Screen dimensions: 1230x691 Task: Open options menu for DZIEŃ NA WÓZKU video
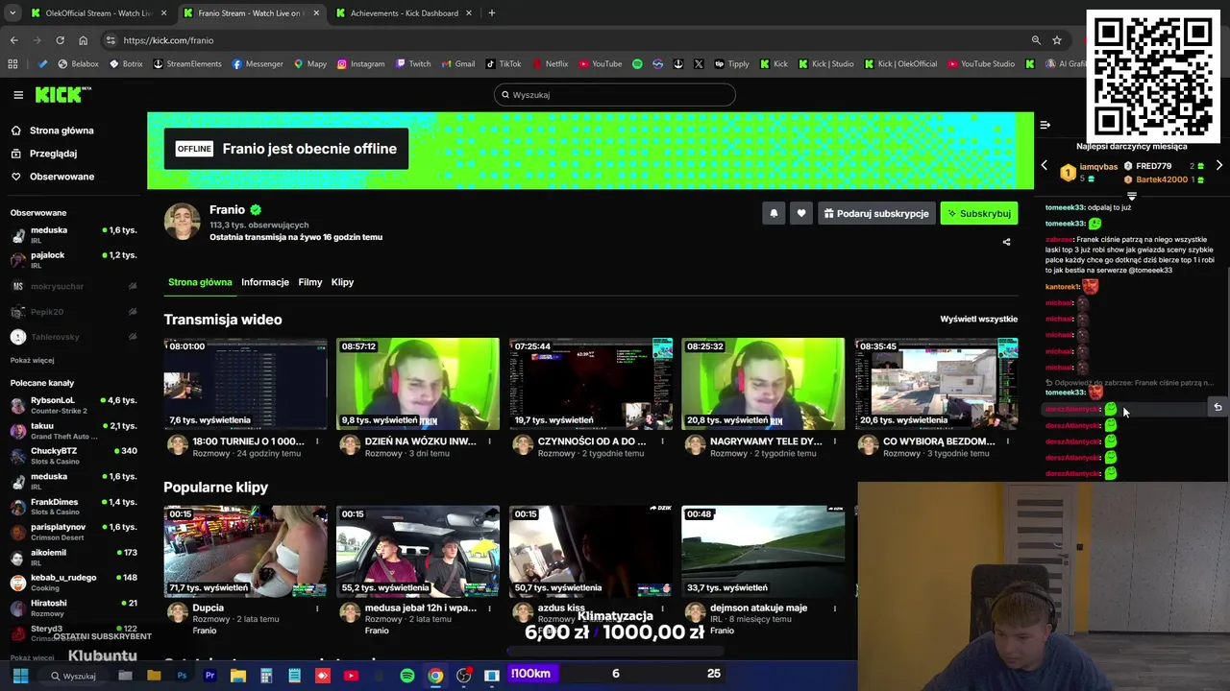(x=489, y=441)
